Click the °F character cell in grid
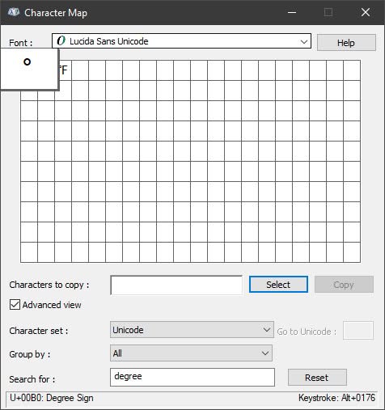The width and height of the screenshot is (385, 410). coord(63,70)
